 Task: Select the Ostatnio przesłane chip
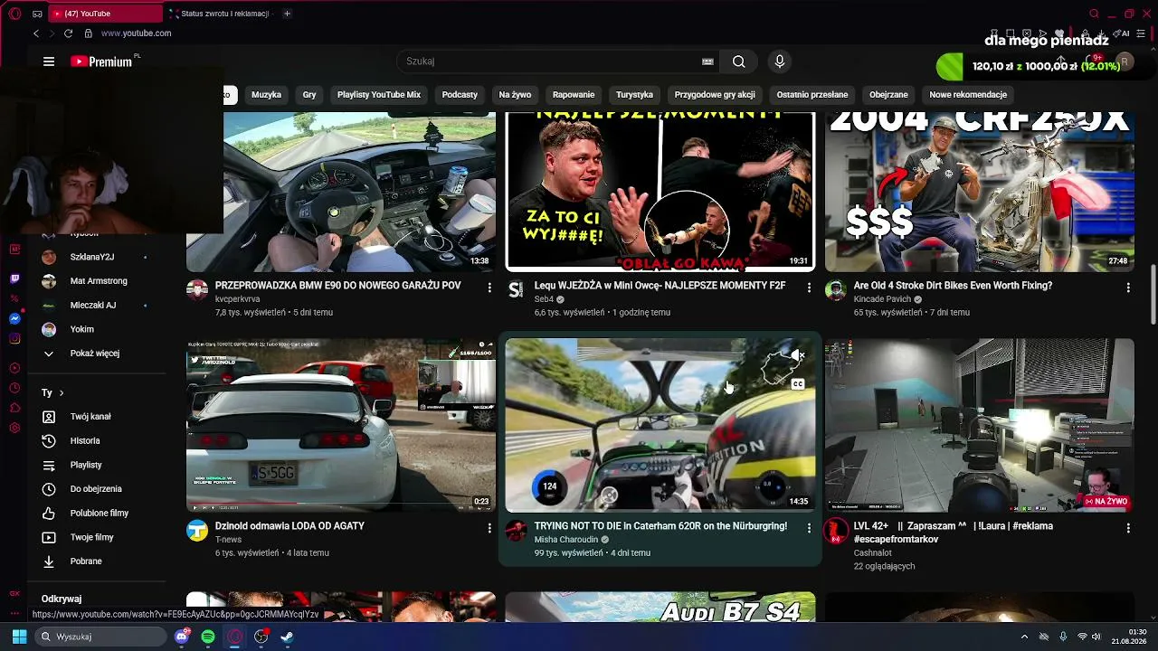(x=812, y=95)
